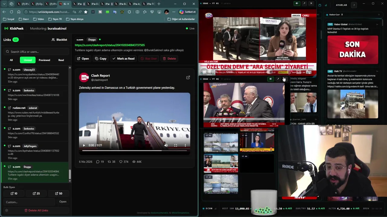Bulk open 50 links
The image size is (387, 217).
[59, 193]
